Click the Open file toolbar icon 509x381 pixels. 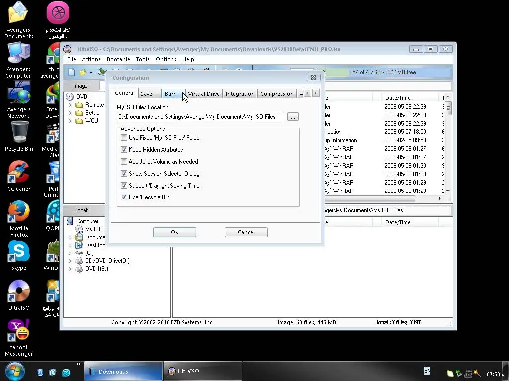[83, 72]
